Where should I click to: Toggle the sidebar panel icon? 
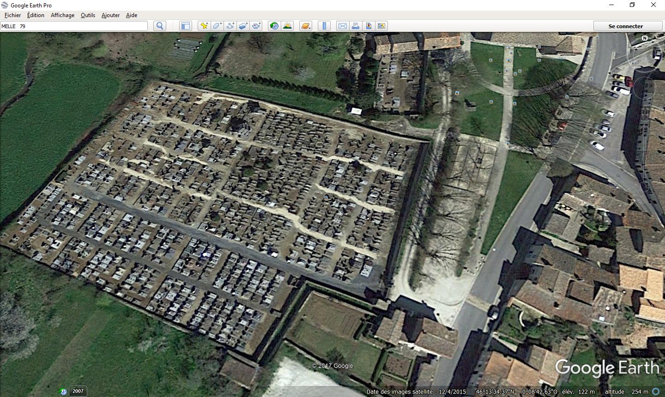click(185, 26)
